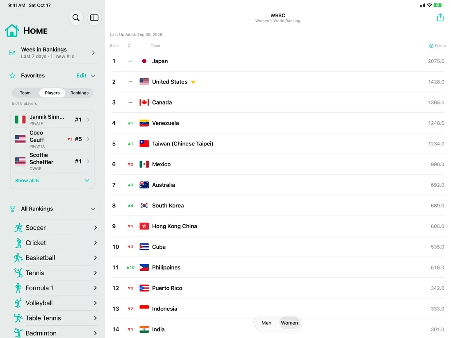Image resolution: width=451 pixels, height=338 pixels.
Task: Select the Cuba team name
Action: pos(159,247)
